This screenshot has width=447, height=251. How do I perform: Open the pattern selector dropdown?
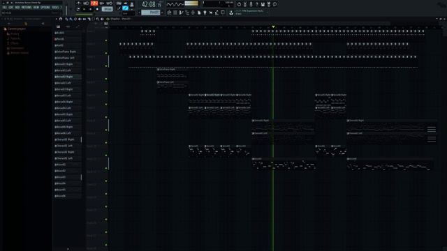click(x=151, y=13)
